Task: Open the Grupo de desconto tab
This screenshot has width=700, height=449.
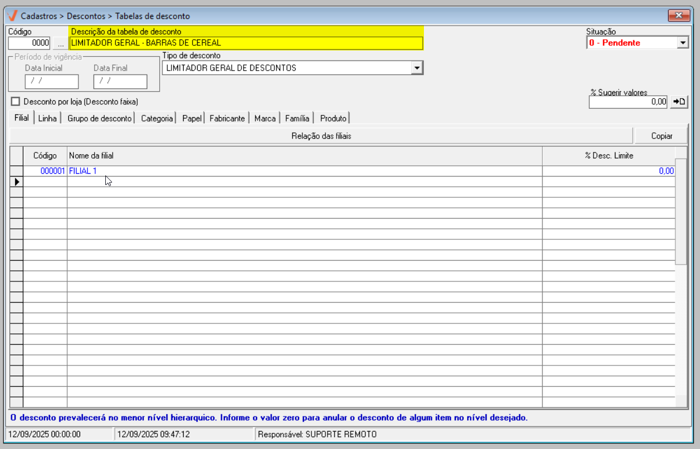Action: click(x=99, y=118)
